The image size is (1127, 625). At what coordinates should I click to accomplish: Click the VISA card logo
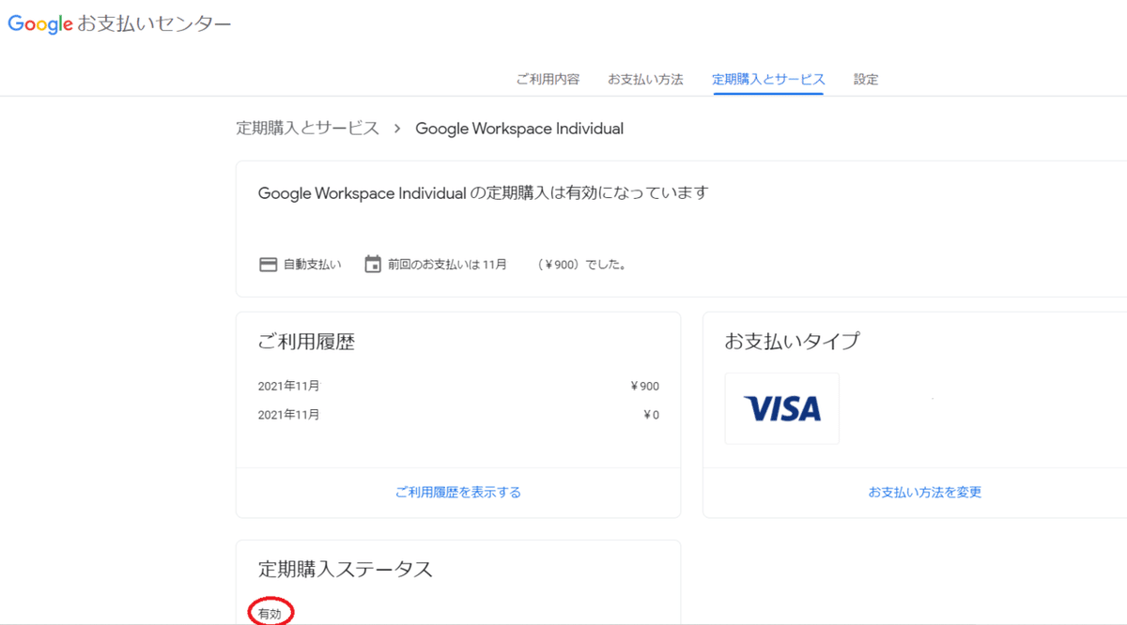point(781,408)
